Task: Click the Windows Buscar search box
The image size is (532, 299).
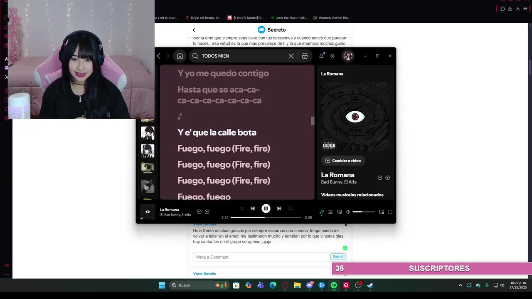Action: (x=199, y=285)
